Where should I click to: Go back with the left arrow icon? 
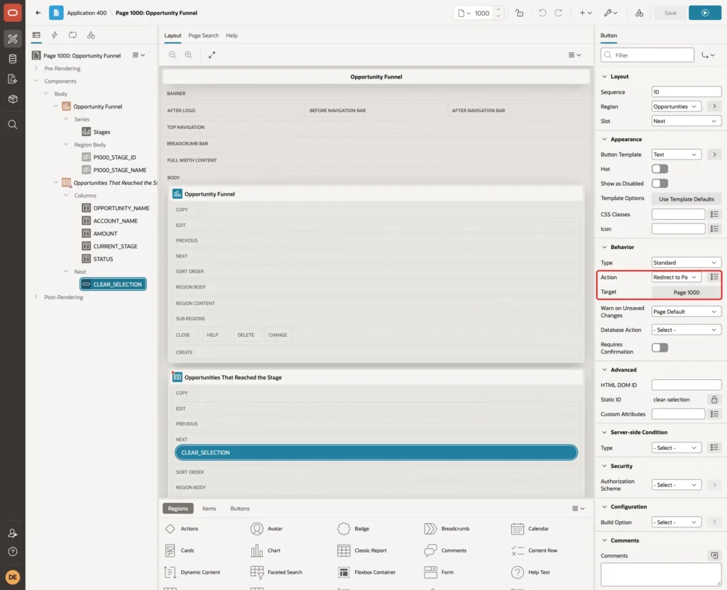coord(38,13)
